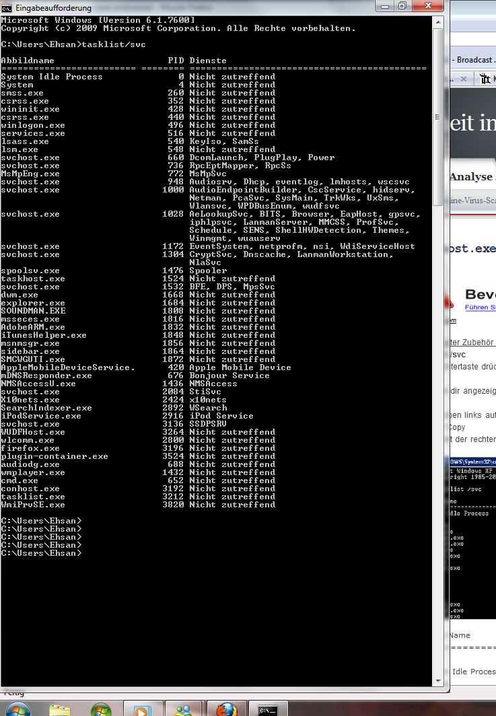Close the Firefox tab with the x
Viewport: 496px width, 716px height.
(464, 79)
